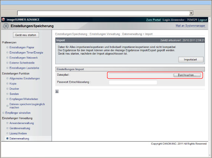Click the bullet icon beside Datenverwaltung
212x158 pixels.
(7, 138)
